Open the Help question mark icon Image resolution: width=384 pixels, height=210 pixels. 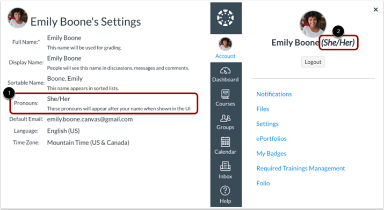226,191
